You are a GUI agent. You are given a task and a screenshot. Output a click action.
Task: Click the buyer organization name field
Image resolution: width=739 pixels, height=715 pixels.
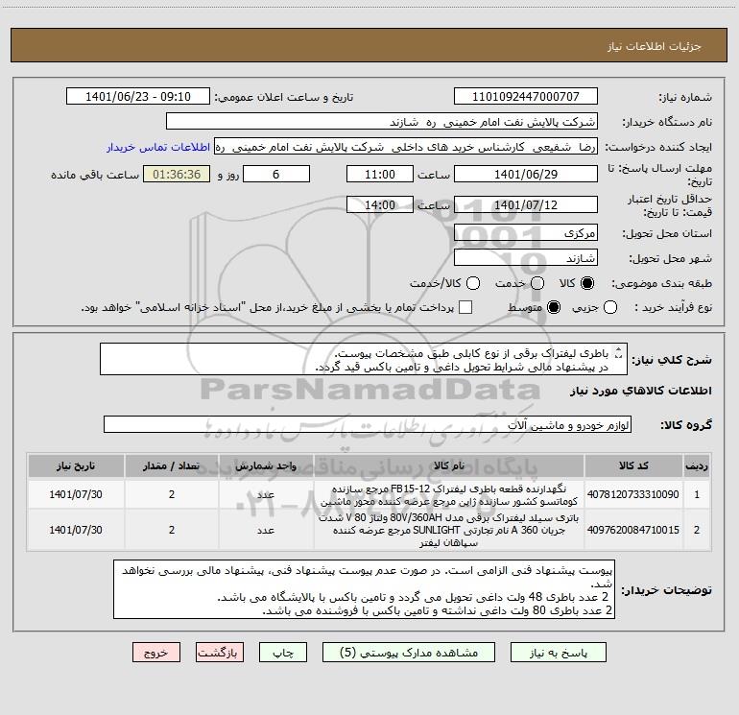coord(382,122)
